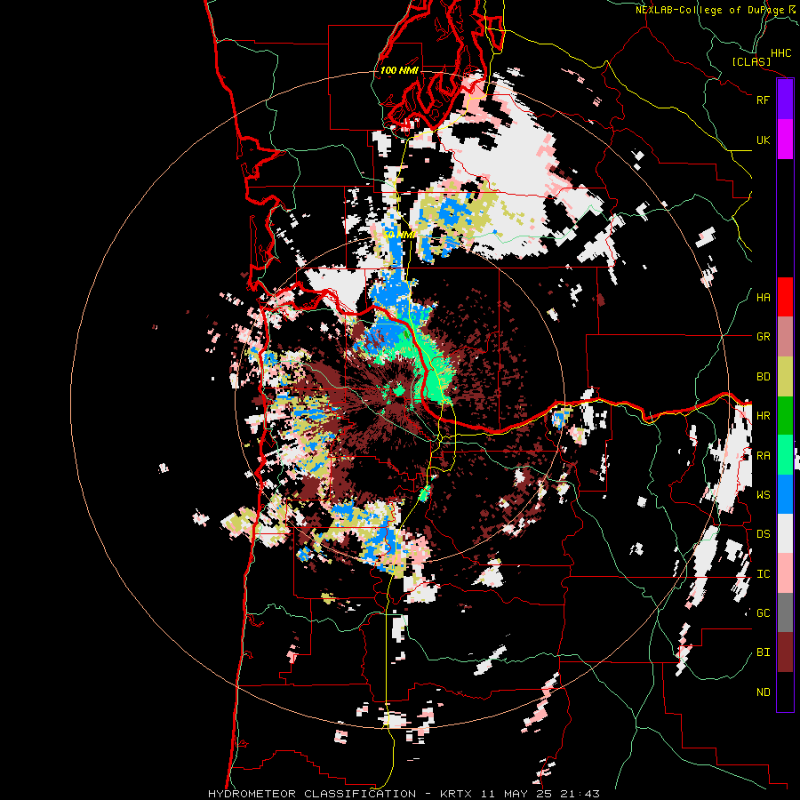Click the HA red legend swatch

785,297
